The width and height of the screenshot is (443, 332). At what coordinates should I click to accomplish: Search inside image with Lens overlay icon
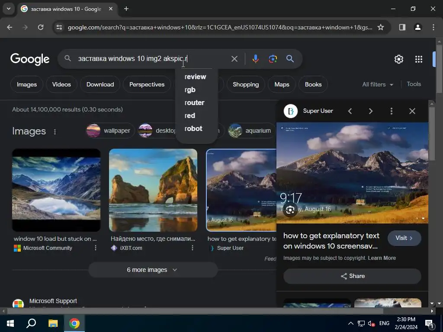tap(290, 210)
